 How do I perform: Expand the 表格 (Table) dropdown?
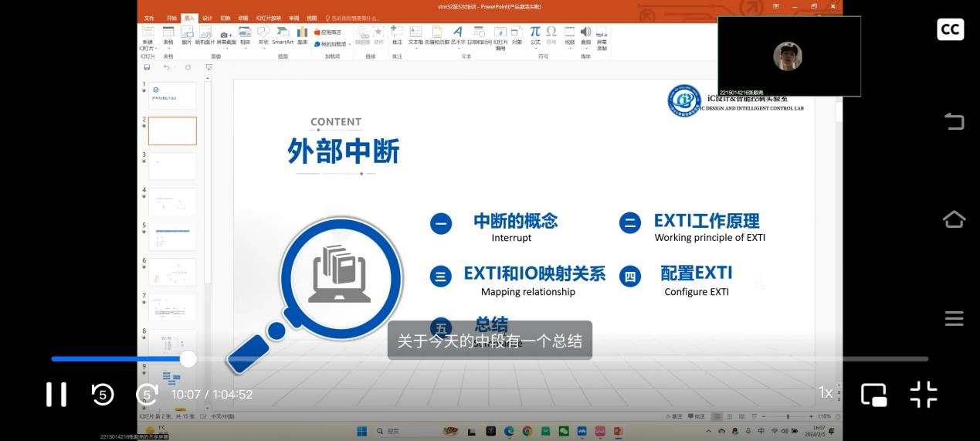pyautogui.click(x=168, y=36)
